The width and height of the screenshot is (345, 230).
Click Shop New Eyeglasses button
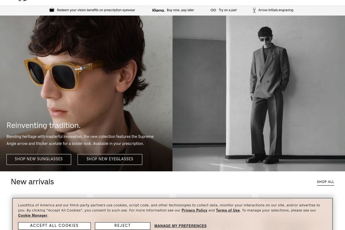click(x=110, y=159)
